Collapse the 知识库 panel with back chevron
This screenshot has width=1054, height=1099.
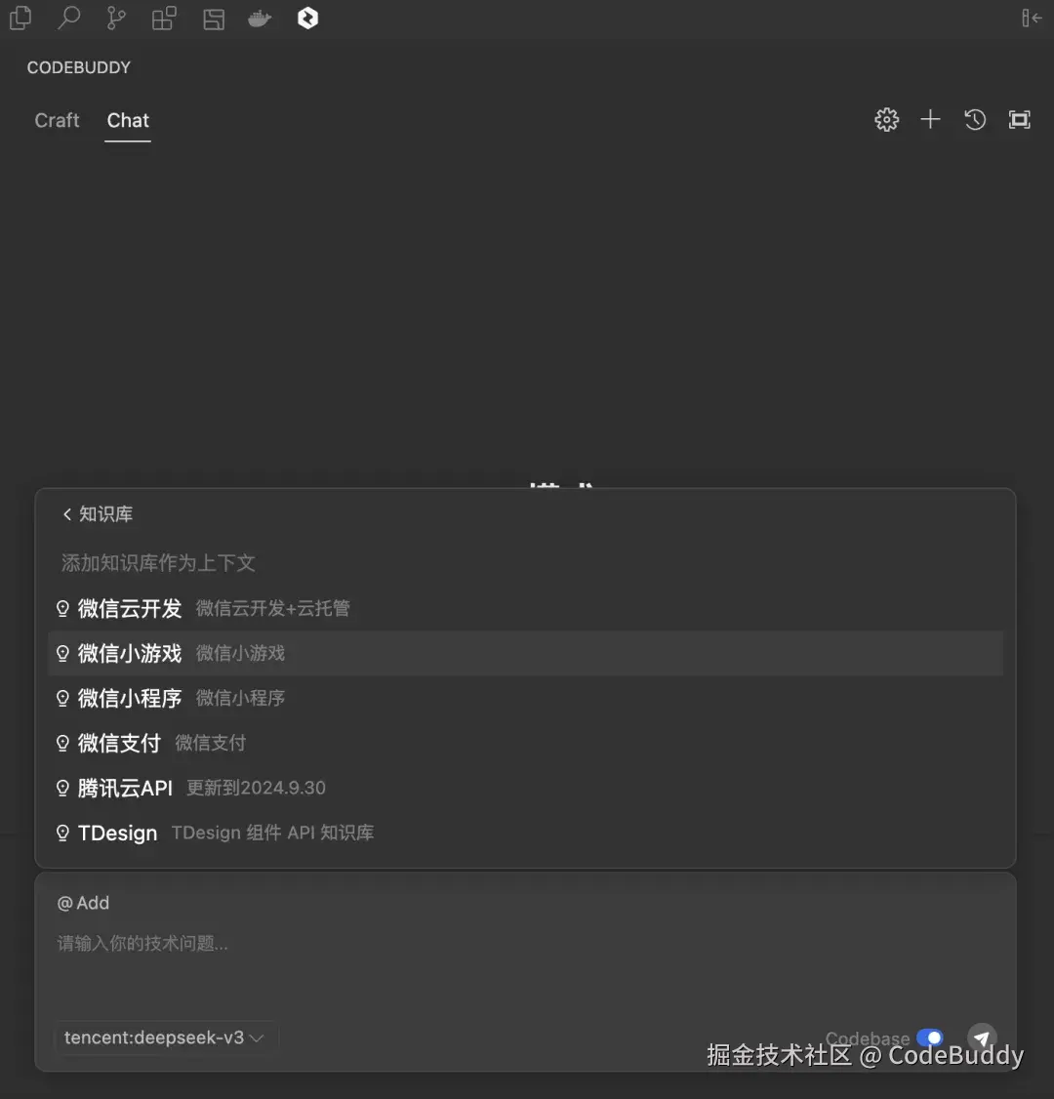(66, 513)
